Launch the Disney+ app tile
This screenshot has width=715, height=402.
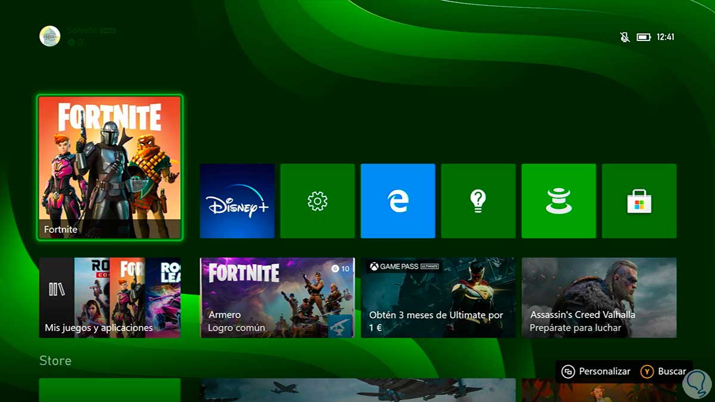pos(237,201)
